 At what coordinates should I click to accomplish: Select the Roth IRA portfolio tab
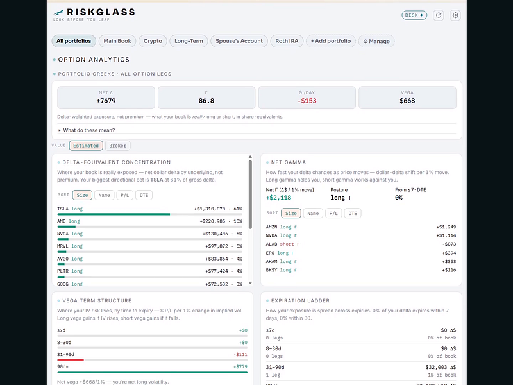287,41
